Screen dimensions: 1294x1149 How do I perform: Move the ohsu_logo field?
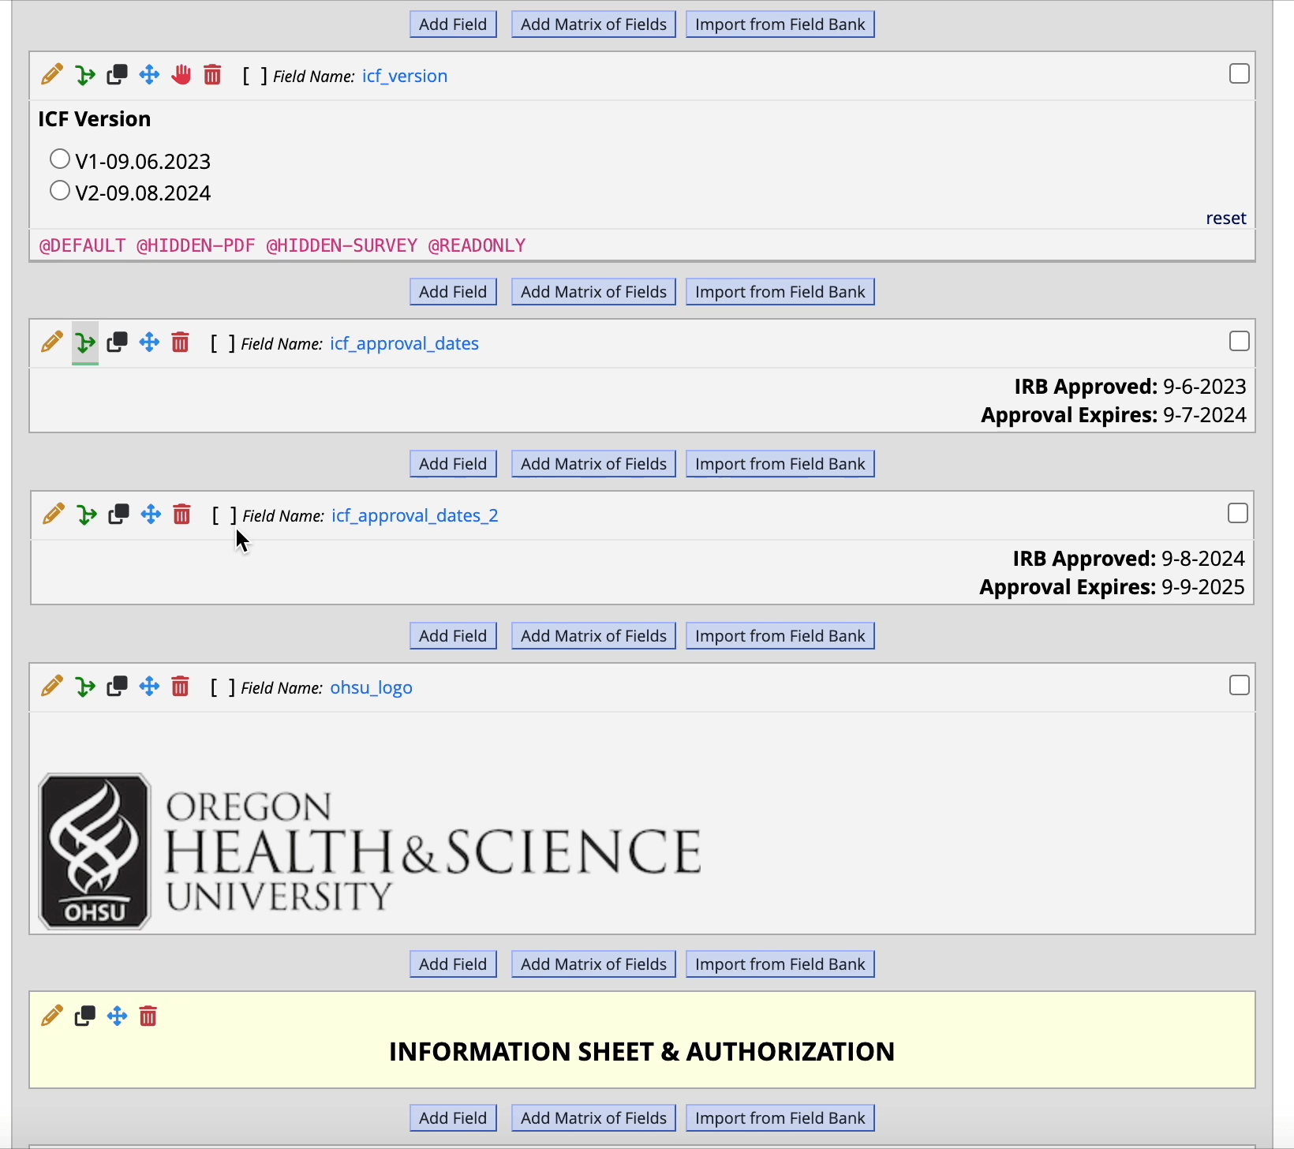(149, 687)
